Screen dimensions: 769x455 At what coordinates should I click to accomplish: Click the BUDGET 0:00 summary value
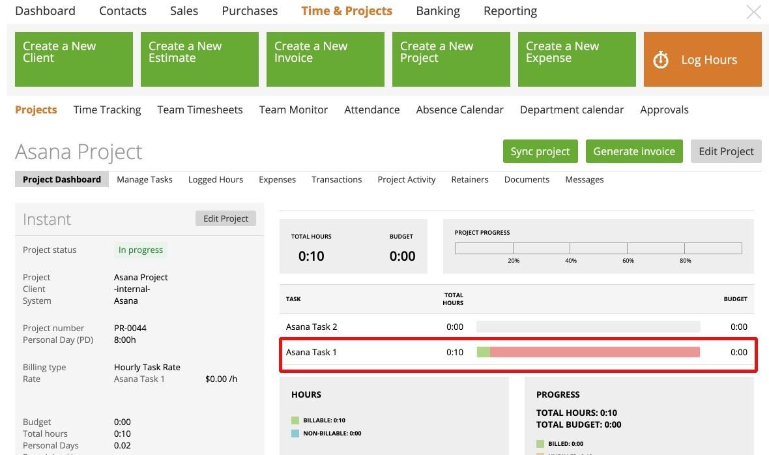(x=402, y=256)
